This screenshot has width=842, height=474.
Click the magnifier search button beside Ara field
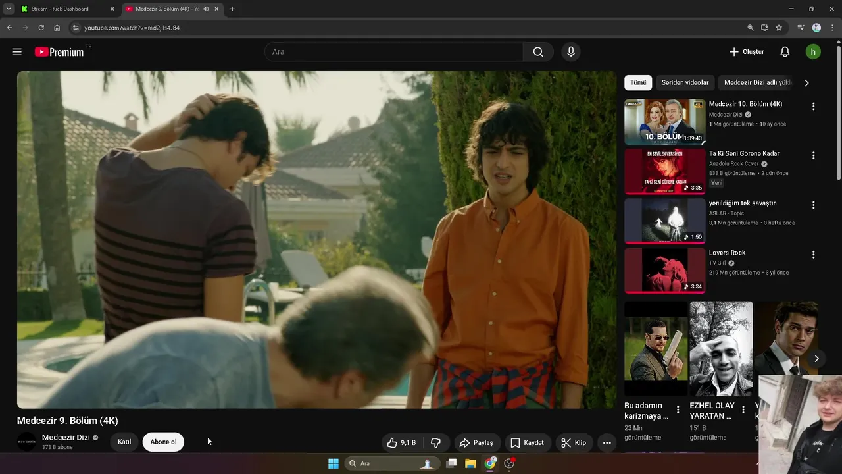(x=538, y=52)
